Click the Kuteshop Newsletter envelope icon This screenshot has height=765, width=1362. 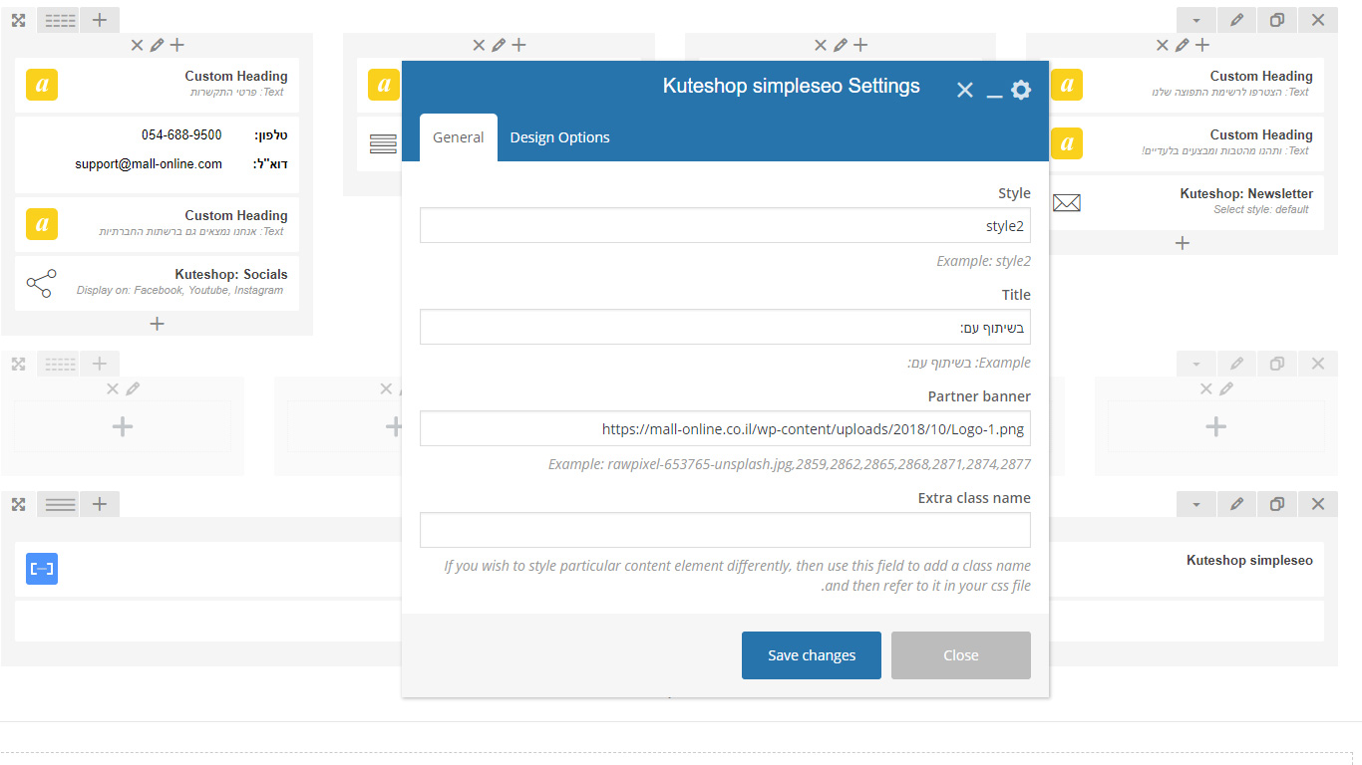[x=1067, y=203]
